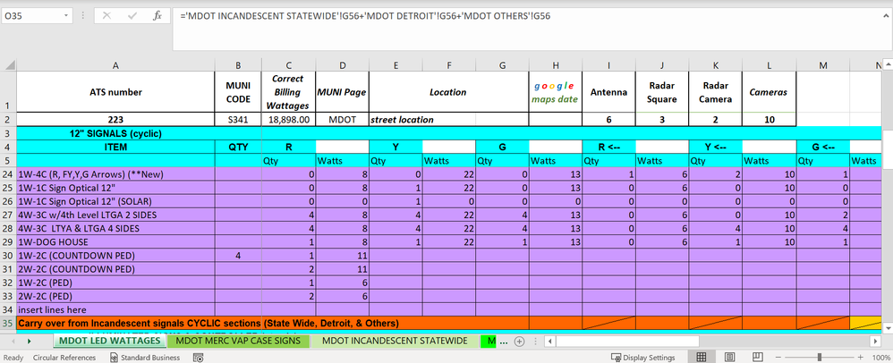Click zoom out minus button
The height and width of the screenshot is (363, 893).
coord(778,358)
